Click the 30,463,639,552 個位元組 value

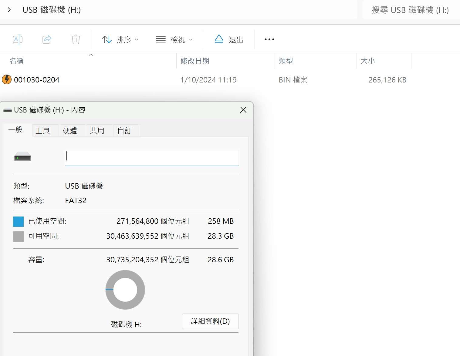(x=148, y=236)
